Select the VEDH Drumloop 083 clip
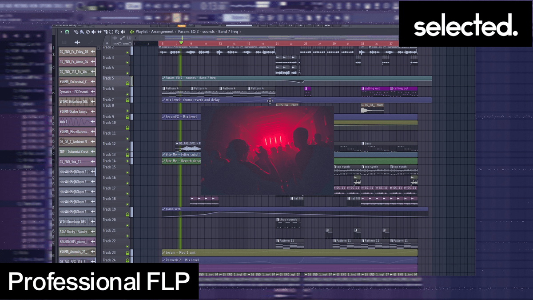 74,222
